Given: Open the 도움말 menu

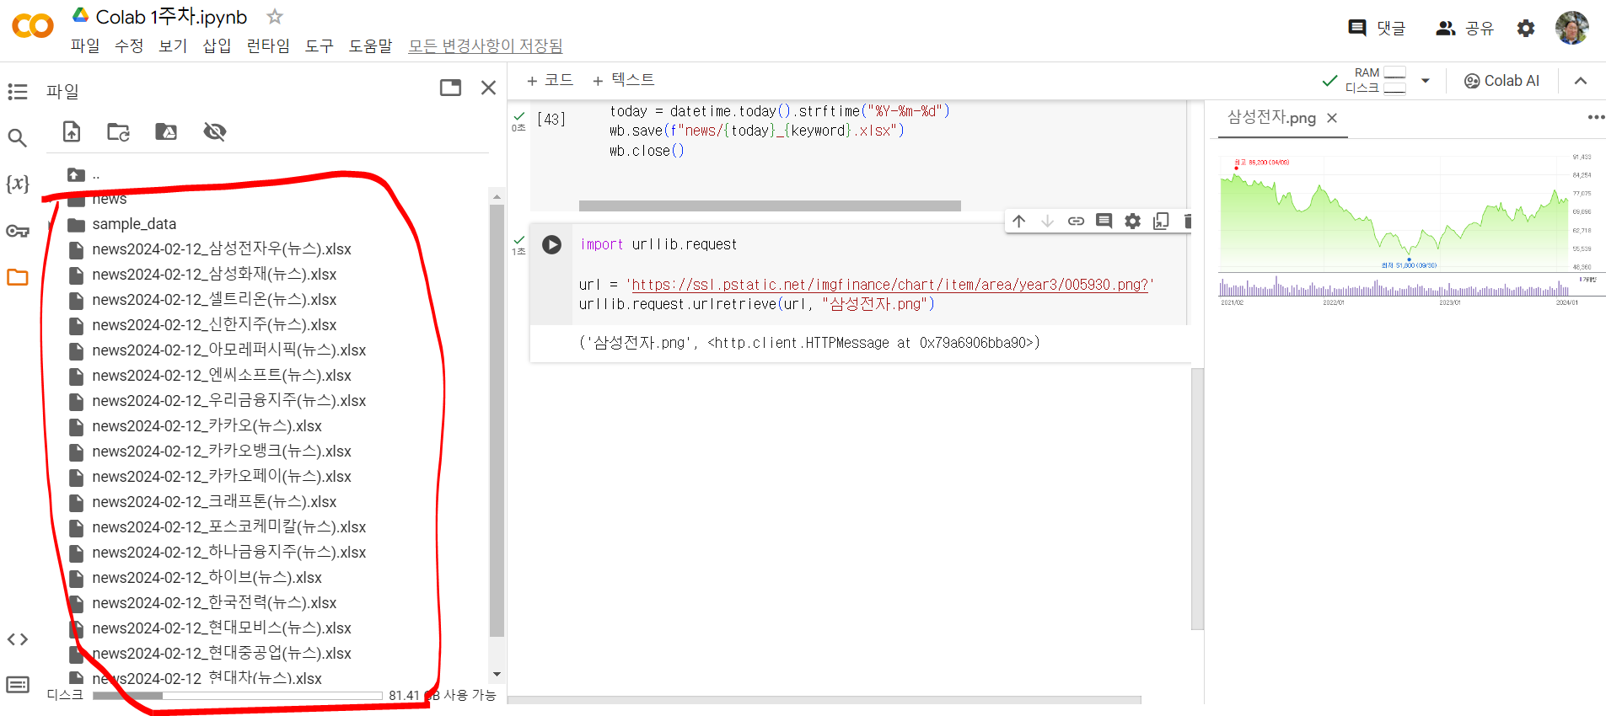Looking at the screenshot, I should click(371, 45).
